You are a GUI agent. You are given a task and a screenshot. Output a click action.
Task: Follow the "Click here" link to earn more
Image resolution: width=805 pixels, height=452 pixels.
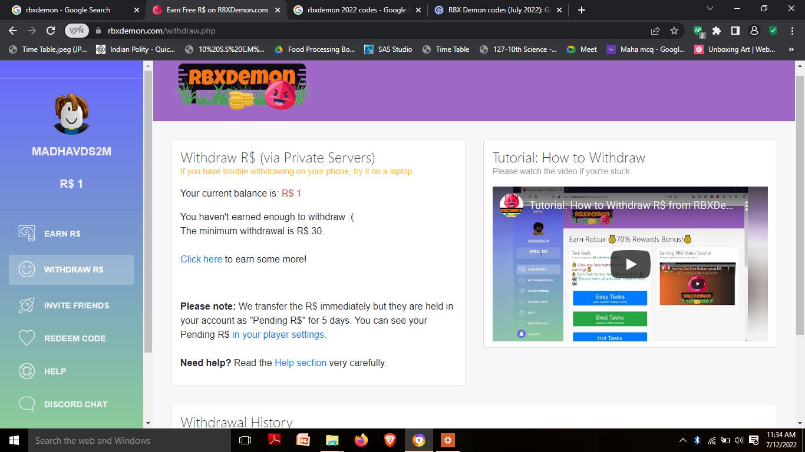[x=201, y=259]
